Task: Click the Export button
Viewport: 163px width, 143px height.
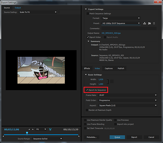Action: (134, 137)
